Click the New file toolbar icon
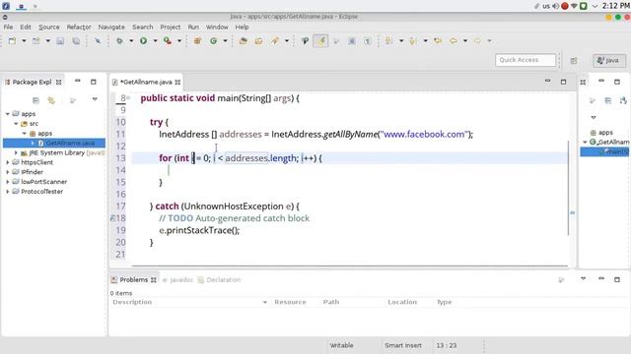Viewport: 631px width, 354px height. pos(12,41)
